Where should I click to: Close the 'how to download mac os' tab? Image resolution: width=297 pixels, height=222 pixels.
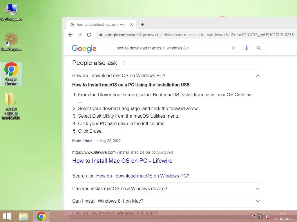tap(131, 25)
